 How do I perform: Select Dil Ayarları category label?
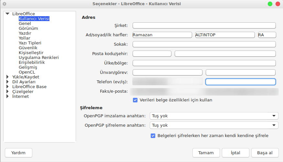[24, 82]
